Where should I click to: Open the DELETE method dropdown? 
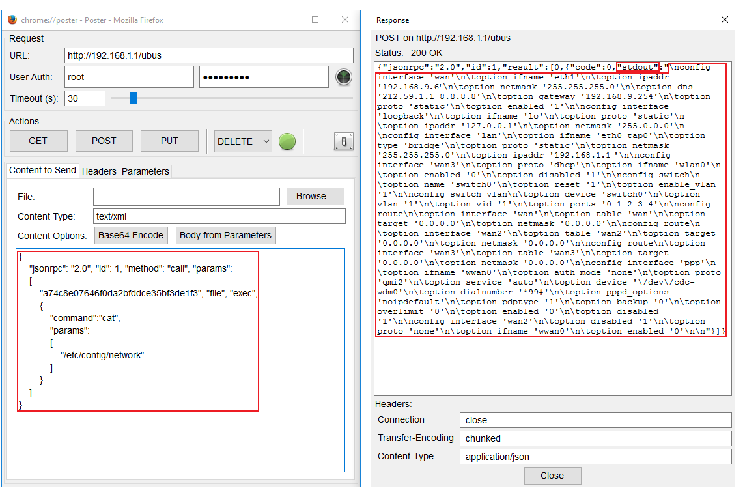click(x=265, y=141)
